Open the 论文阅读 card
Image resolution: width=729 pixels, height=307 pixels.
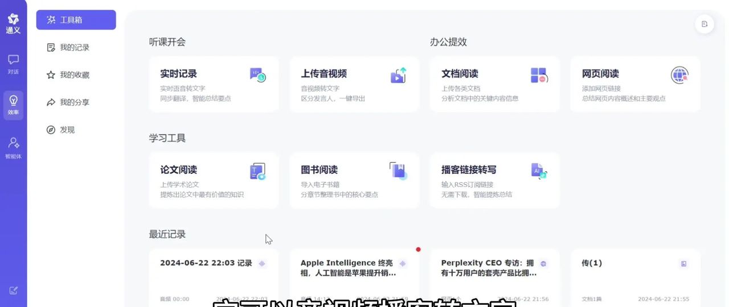214,180
